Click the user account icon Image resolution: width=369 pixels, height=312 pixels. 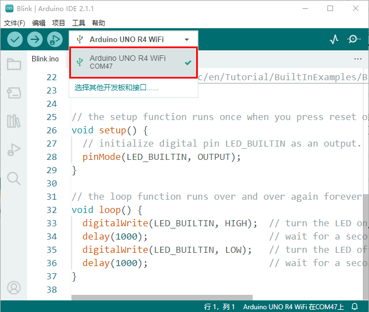click(14, 288)
